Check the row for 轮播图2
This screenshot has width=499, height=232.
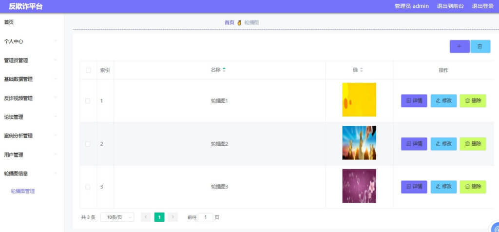click(88, 144)
